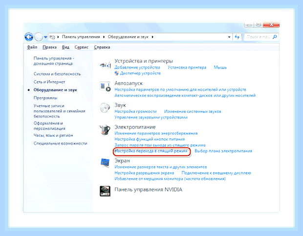Screen dimensions: 303x236
Task: Open Специальные возможности sidebar link
Action: pos(60,143)
